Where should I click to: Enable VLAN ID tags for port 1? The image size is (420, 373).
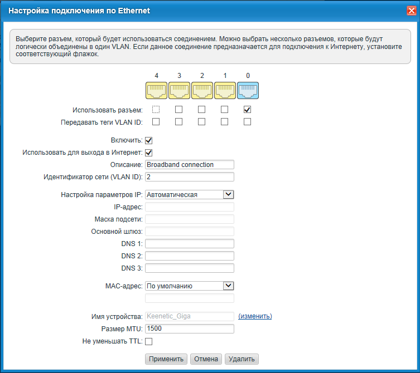tap(224, 122)
